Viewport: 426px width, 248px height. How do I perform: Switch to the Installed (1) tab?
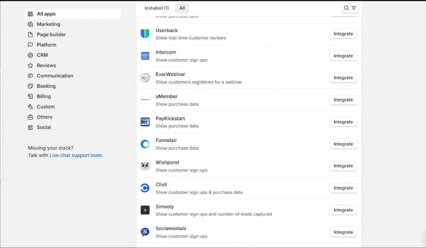157,8
